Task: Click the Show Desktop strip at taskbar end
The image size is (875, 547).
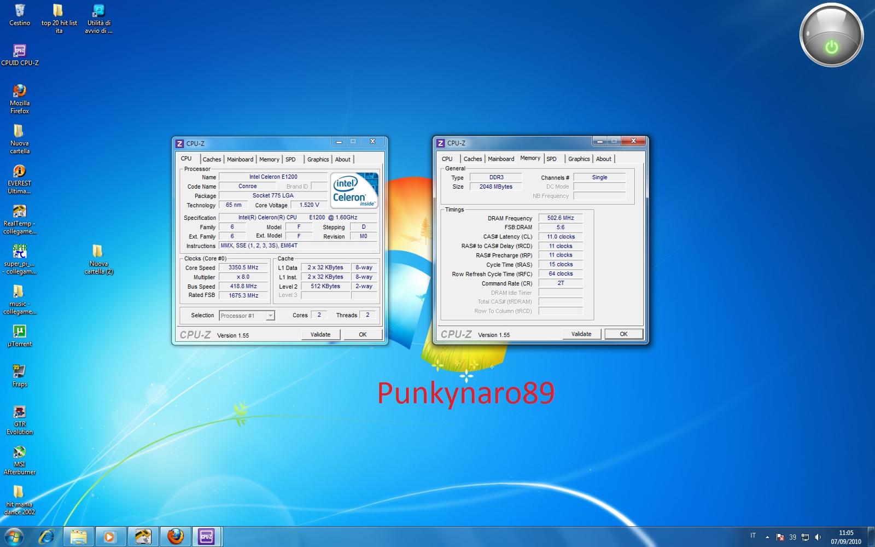Action: pos(871,537)
